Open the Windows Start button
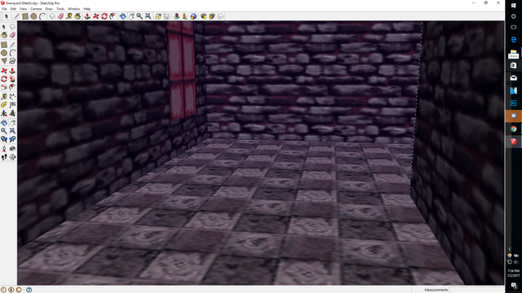522x293 pixels. (x=513, y=6)
